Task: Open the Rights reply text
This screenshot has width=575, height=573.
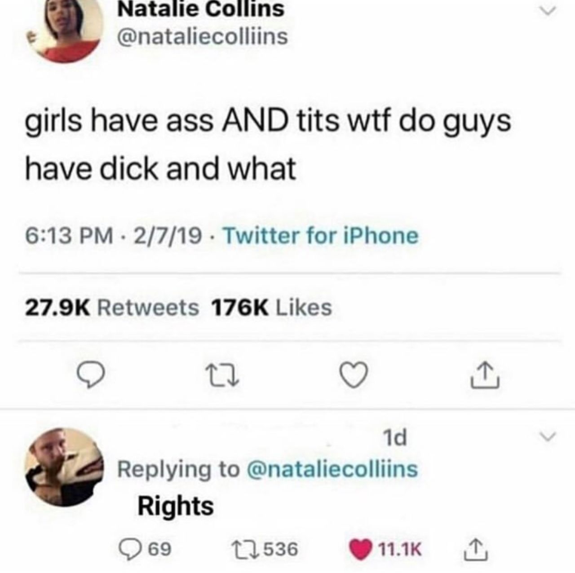Action: pyautogui.click(x=176, y=506)
